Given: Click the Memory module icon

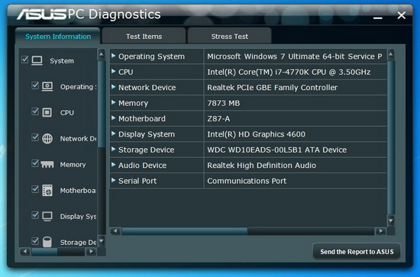Looking at the screenshot, I should [x=47, y=164].
